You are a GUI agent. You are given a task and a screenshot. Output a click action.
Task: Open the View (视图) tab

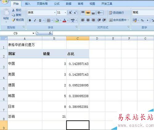(x=92, y=4)
